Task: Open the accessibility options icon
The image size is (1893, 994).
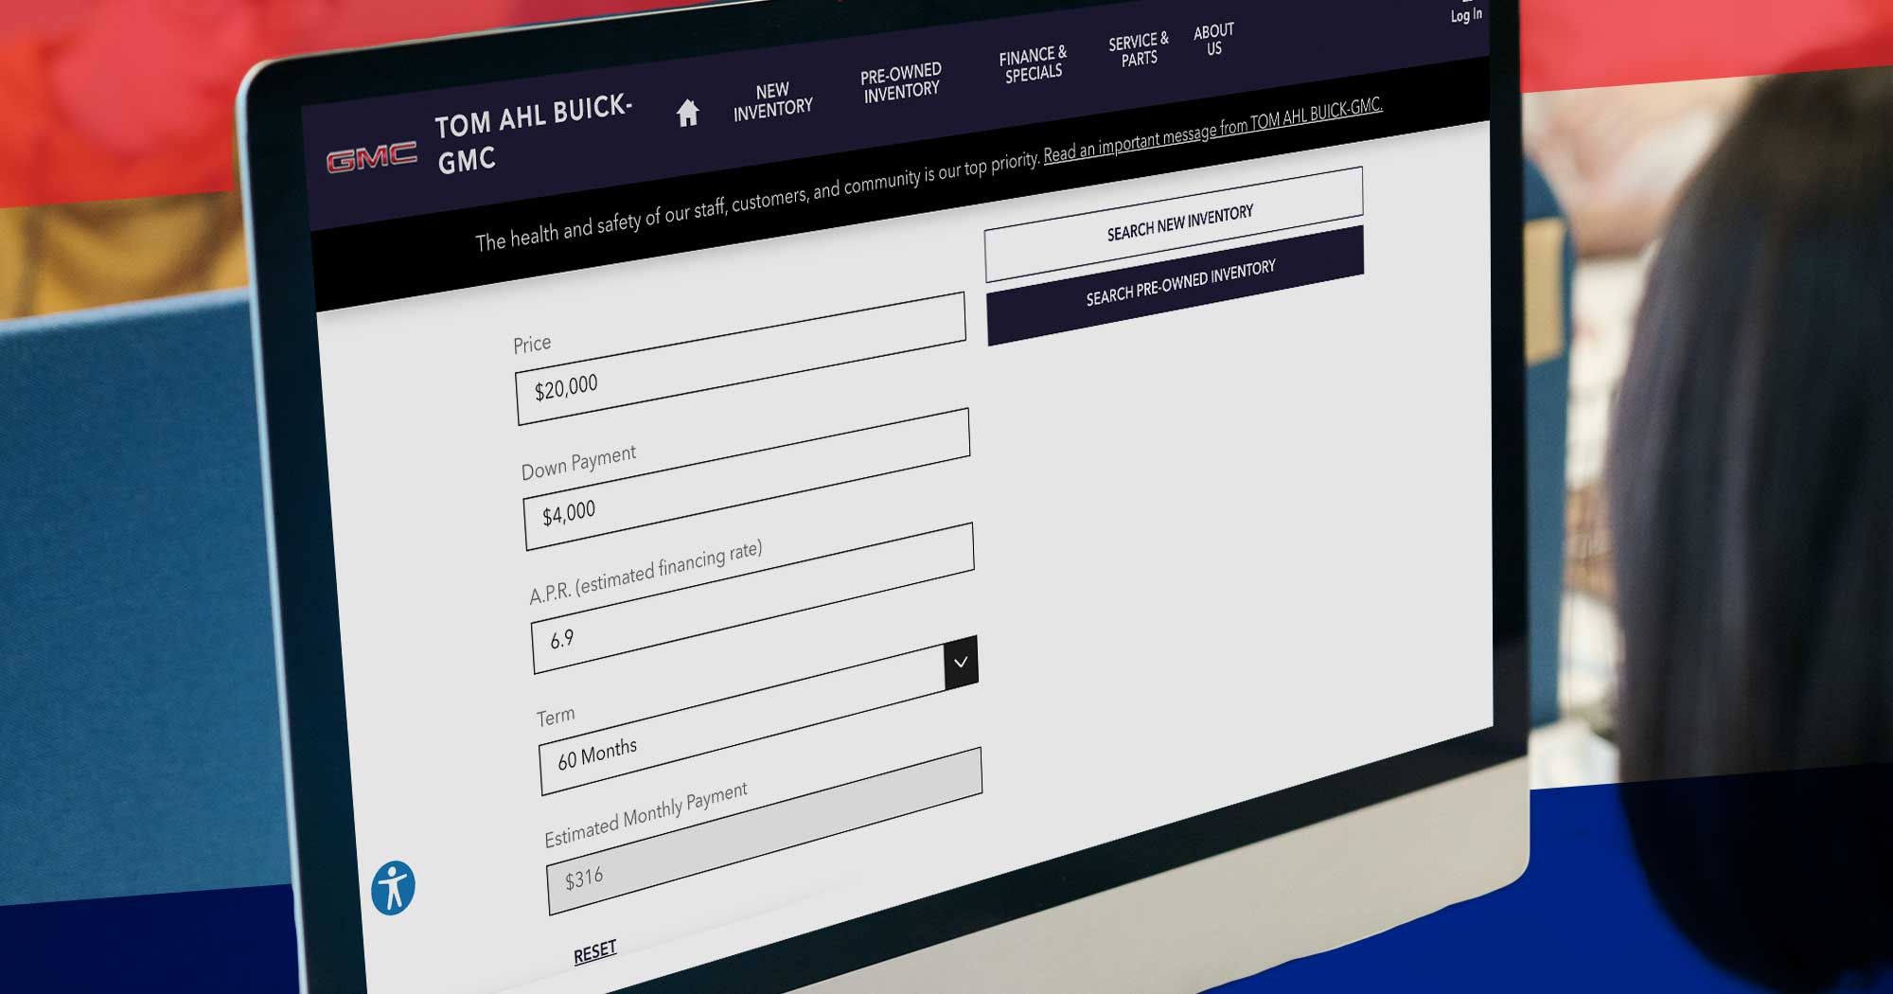Action: pos(393,888)
